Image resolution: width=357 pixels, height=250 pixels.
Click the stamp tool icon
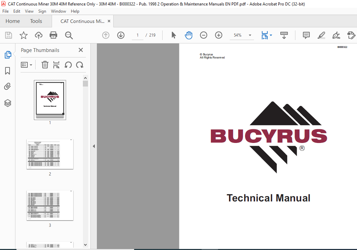pyautogui.click(x=351, y=35)
